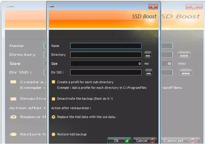
Task: Click the browse button beside the front Directory field
Action: (148, 55)
